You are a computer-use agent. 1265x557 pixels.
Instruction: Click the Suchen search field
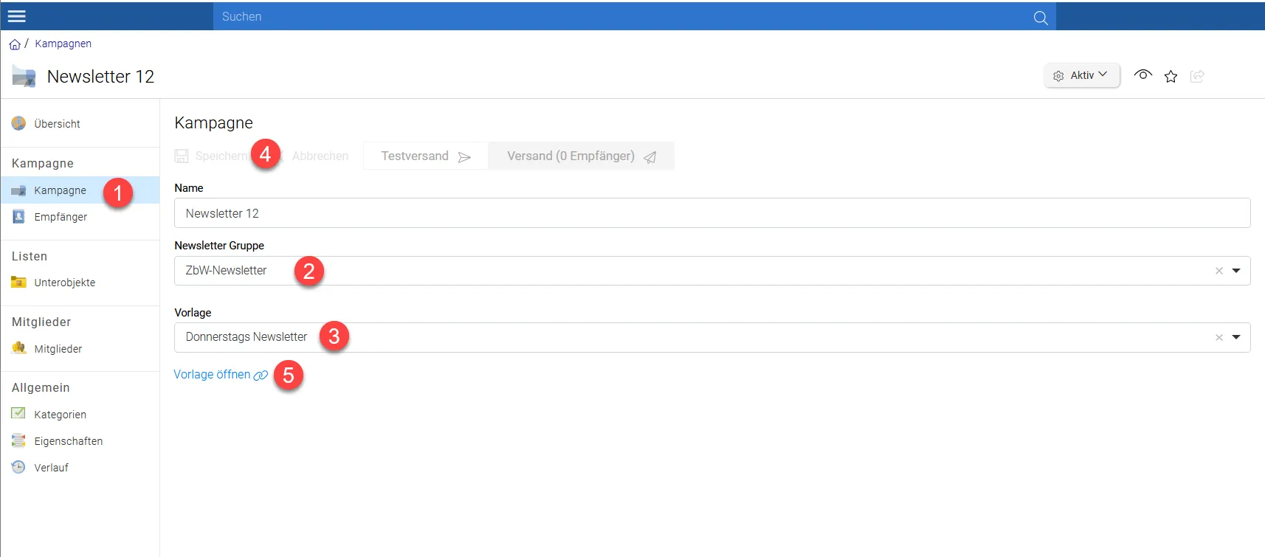click(624, 16)
